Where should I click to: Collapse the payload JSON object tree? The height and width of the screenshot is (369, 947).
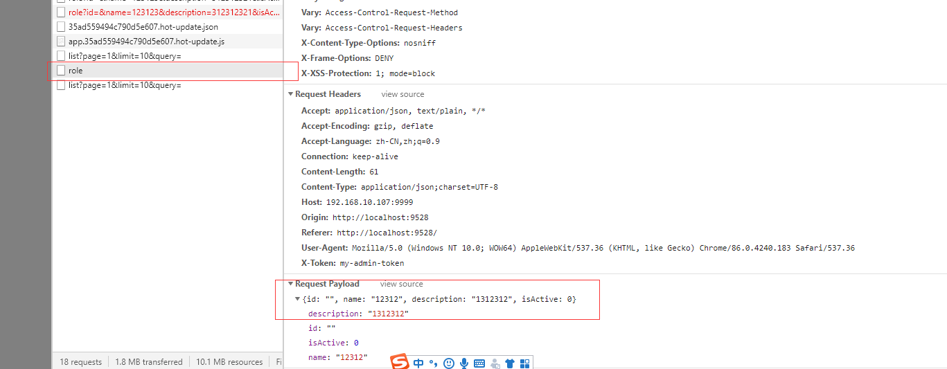coord(298,299)
